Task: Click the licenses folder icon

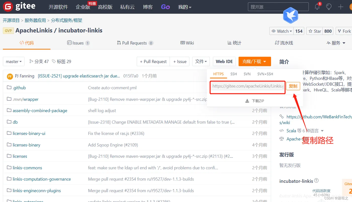Action: (x=9, y=156)
